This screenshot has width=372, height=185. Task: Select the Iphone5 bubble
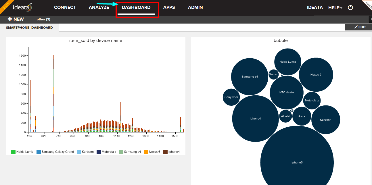click(x=297, y=155)
